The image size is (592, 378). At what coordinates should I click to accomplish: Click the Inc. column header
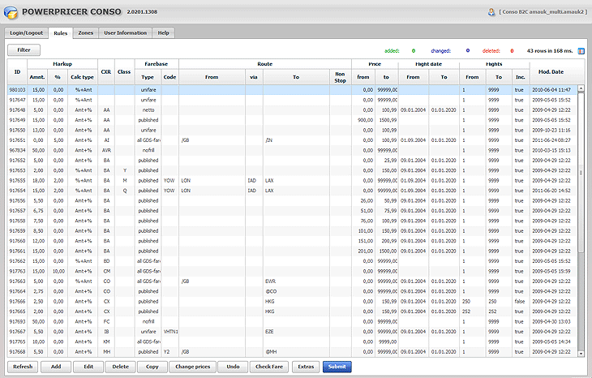point(521,77)
